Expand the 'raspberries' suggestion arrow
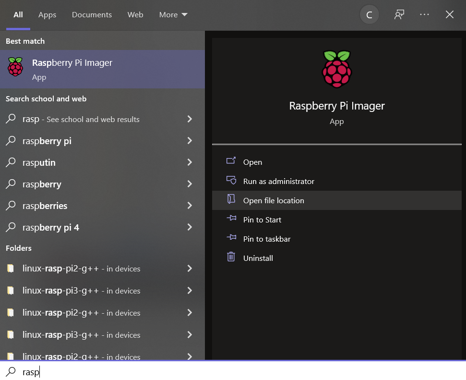Screen dimensions: 466x380 click(x=190, y=205)
